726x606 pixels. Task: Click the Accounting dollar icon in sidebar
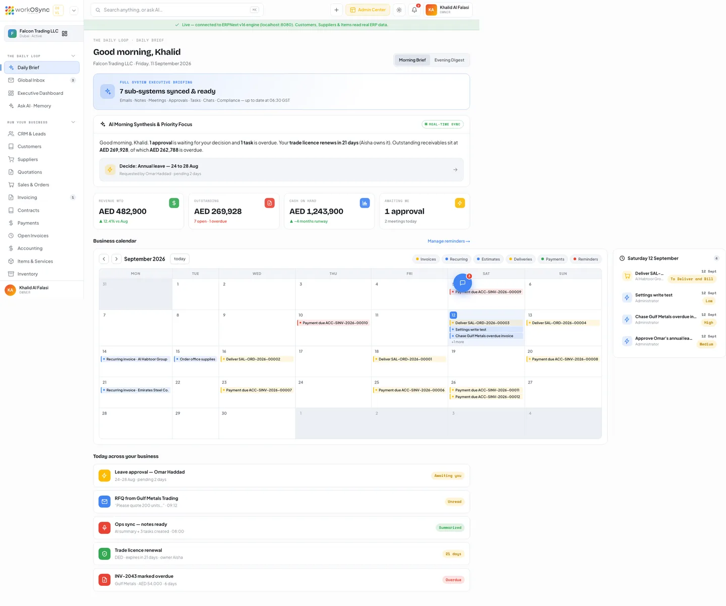tap(11, 249)
